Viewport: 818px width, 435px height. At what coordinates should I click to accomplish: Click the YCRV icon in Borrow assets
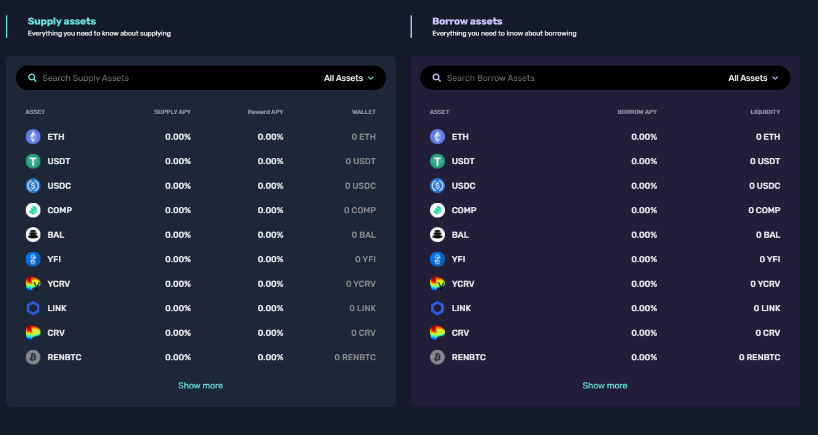coord(437,284)
